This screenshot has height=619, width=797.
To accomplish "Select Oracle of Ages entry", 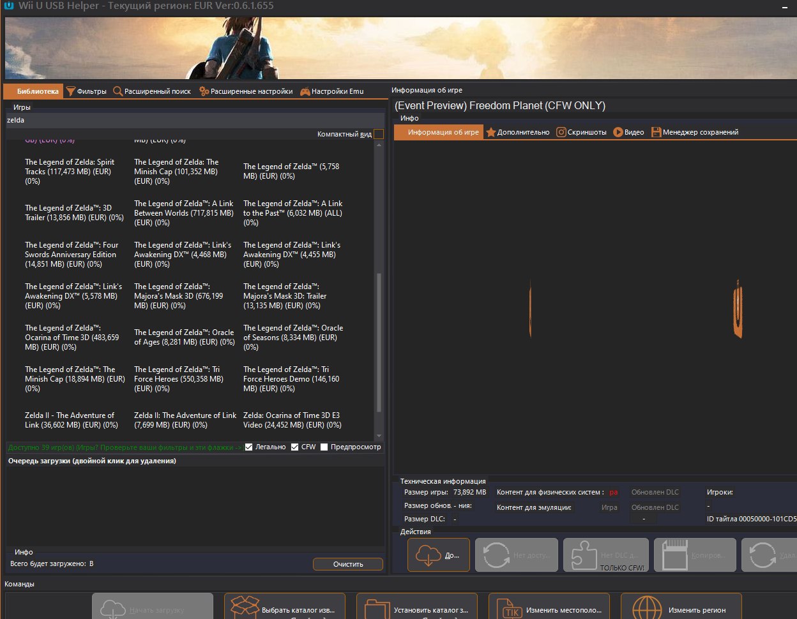I will [185, 337].
